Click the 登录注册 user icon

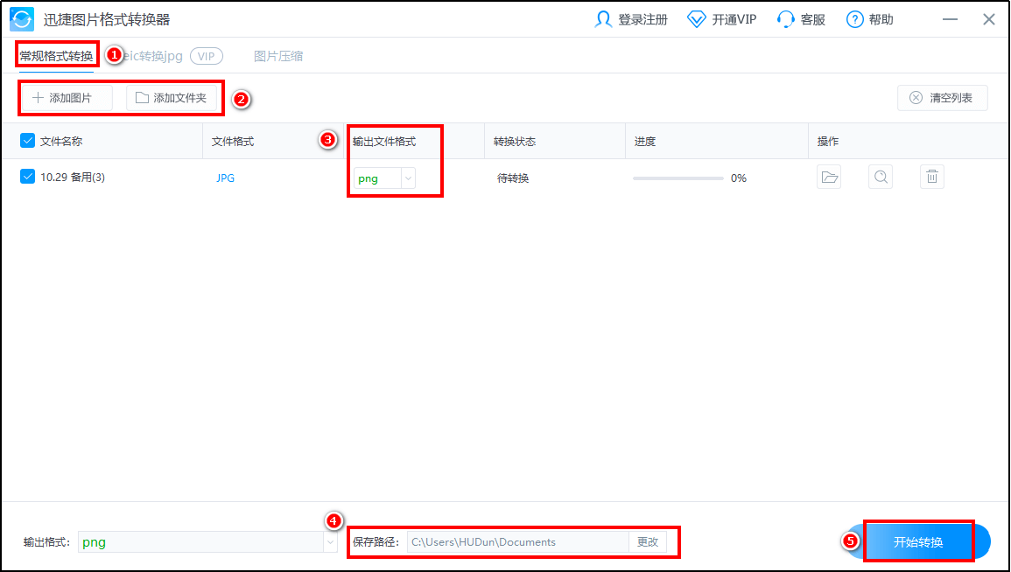click(x=603, y=19)
